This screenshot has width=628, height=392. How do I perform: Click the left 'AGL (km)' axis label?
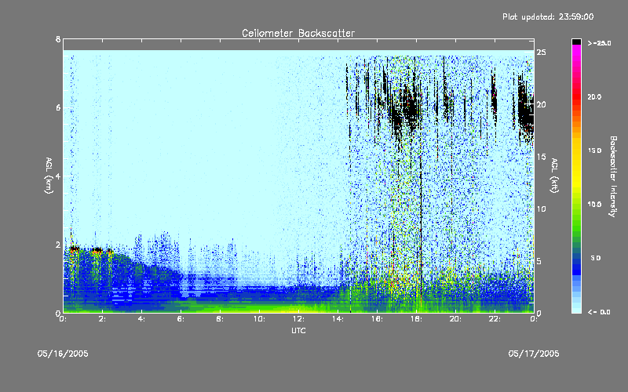tap(49, 176)
